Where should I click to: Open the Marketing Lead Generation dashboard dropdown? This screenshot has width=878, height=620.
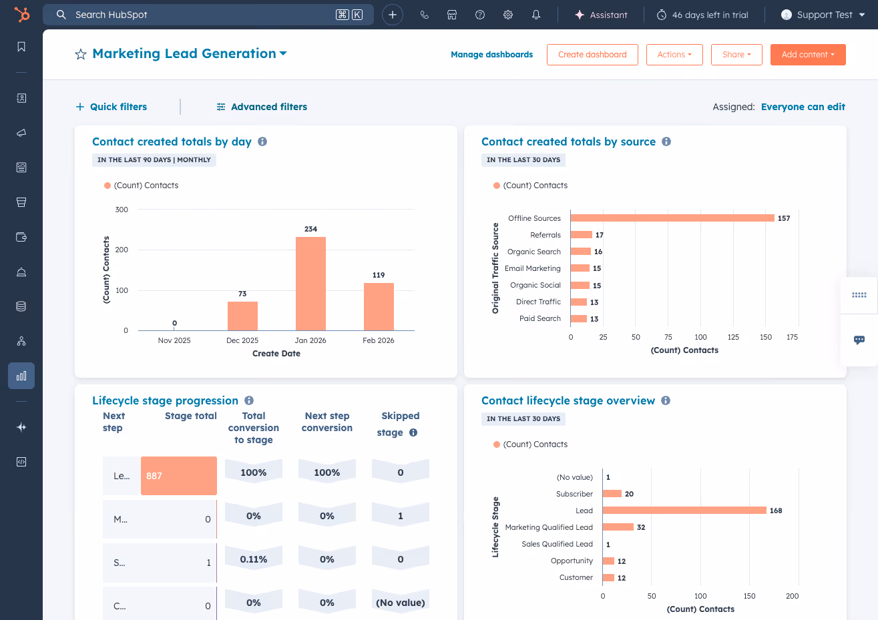(189, 53)
